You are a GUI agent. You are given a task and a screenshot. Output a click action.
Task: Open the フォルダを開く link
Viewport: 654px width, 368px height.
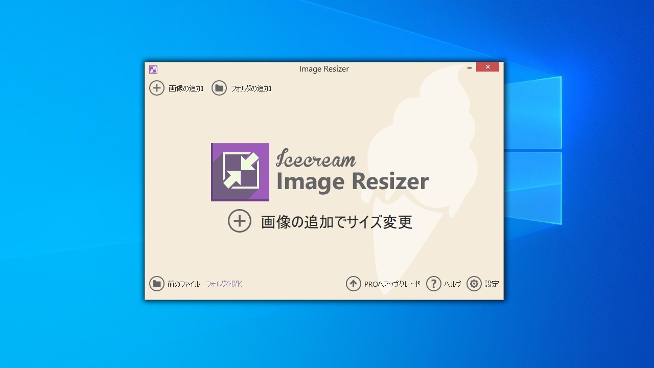[x=224, y=284]
